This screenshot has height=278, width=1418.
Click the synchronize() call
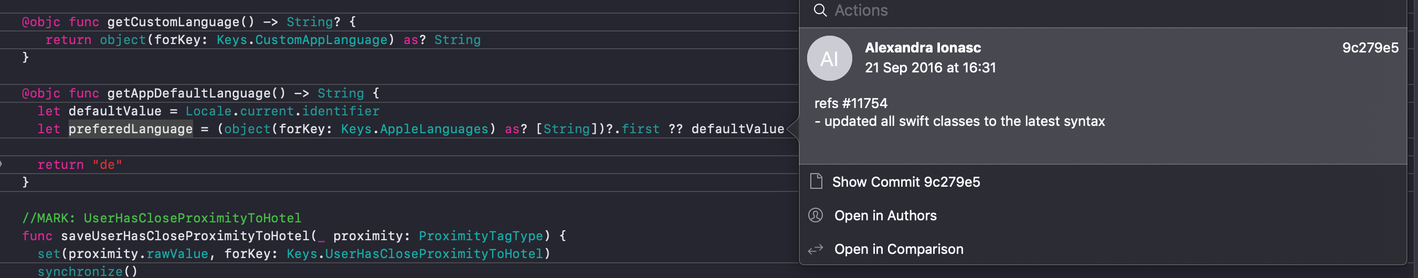87,271
